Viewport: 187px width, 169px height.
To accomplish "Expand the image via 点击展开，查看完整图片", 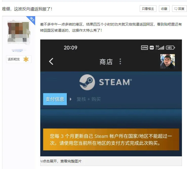I will 61,161.
